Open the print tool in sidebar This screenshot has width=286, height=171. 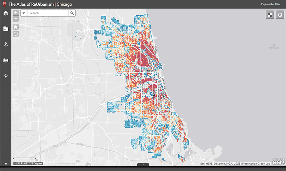point(6,60)
